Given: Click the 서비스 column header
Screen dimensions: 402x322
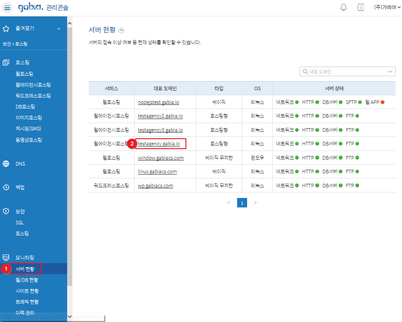Looking at the screenshot, I should click(111, 88).
